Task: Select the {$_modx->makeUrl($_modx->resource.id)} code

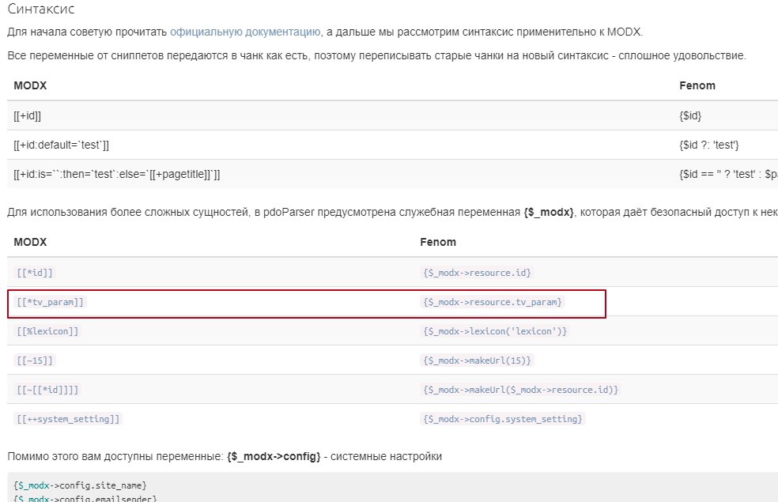Action: (x=520, y=390)
